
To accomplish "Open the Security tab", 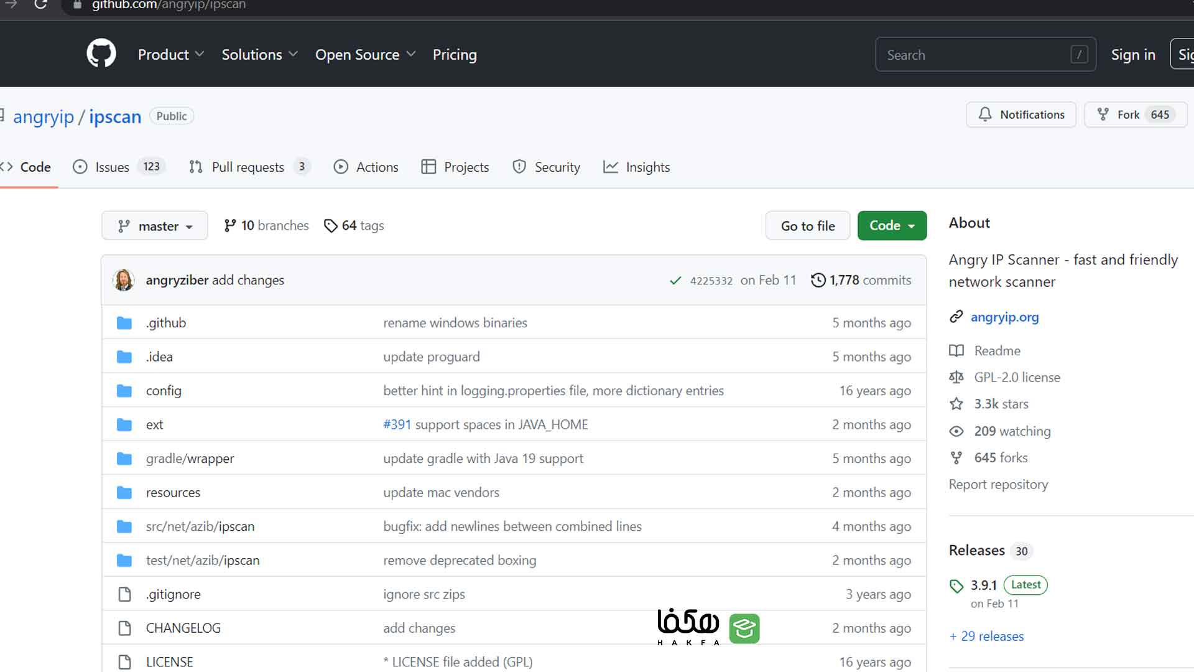I will click(x=546, y=167).
